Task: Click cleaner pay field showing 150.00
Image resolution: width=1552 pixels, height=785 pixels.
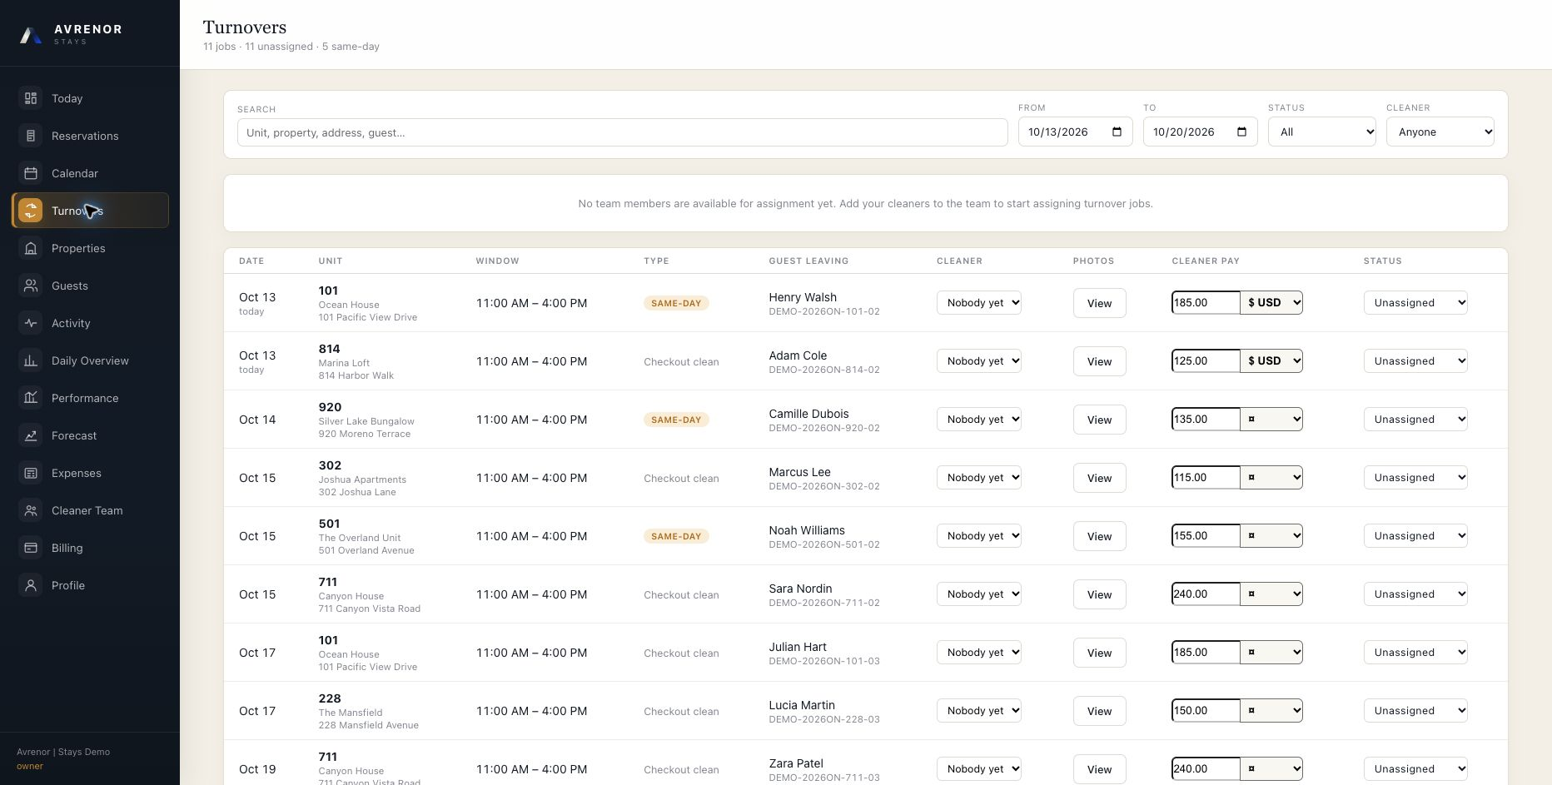Action: 1206,711
